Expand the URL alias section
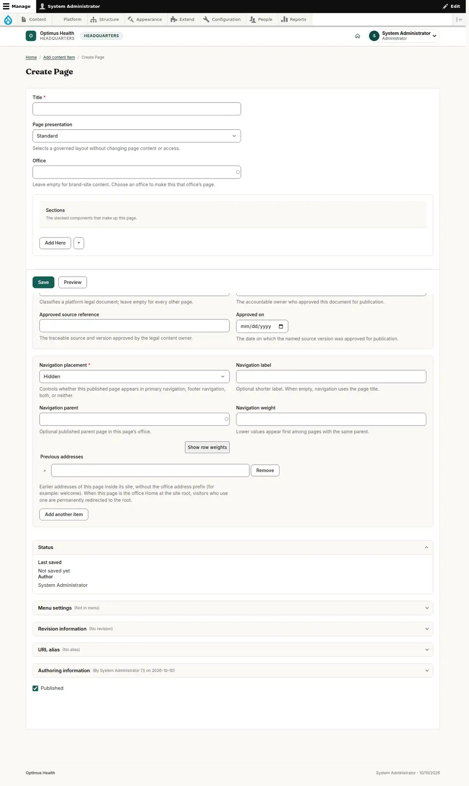The height and width of the screenshot is (786, 469). coord(233,650)
